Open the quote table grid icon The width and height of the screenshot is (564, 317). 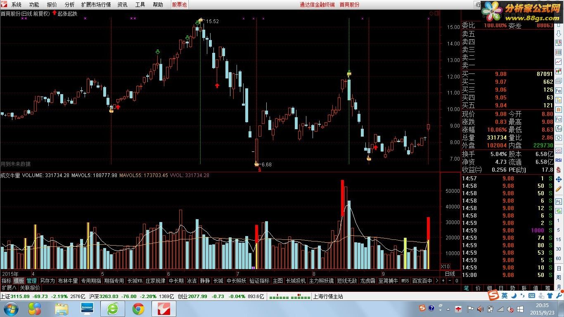coord(559,52)
